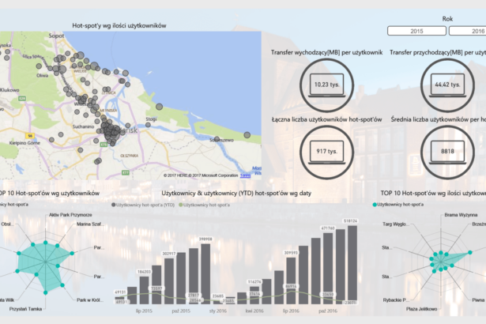Click the lip 2015 axis label
The width and height of the screenshot is (486, 324).
click(x=144, y=311)
